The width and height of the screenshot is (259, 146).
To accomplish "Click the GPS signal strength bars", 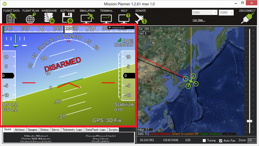I will coord(119,40).
